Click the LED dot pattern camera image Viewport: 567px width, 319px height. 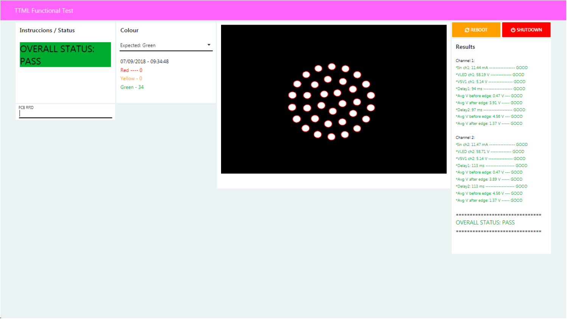coord(333,99)
